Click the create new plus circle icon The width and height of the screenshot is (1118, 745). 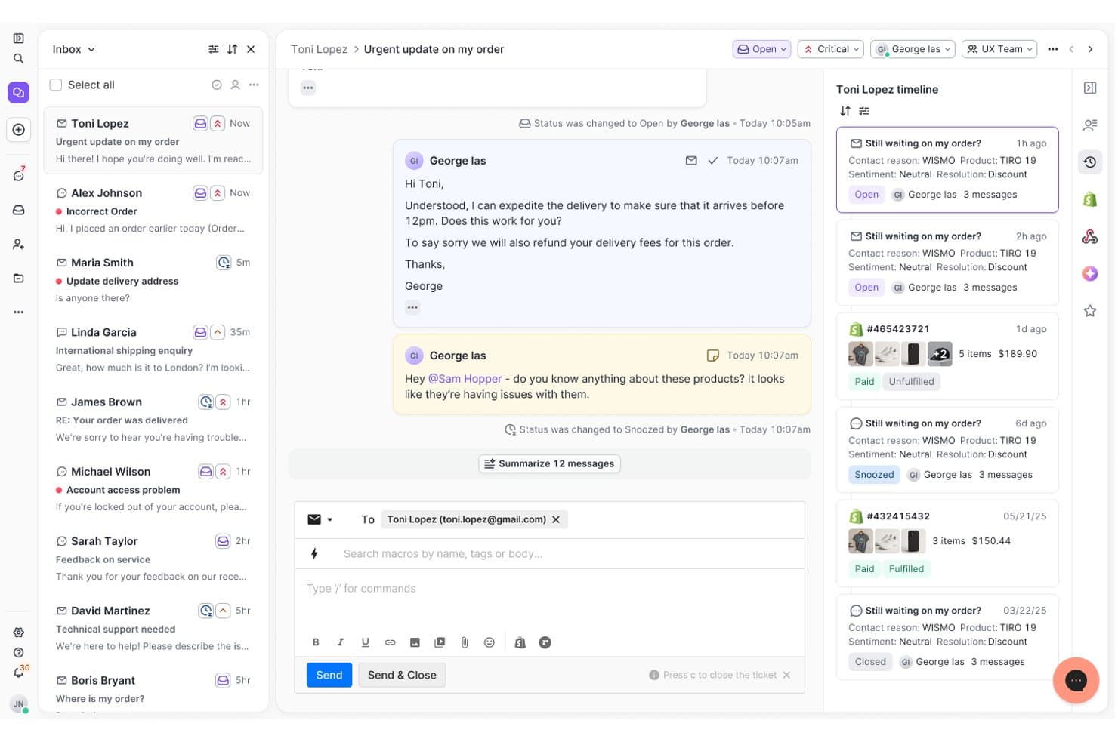(18, 130)
